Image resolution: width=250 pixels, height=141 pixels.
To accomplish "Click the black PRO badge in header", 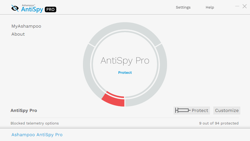I will pos(51,9).
